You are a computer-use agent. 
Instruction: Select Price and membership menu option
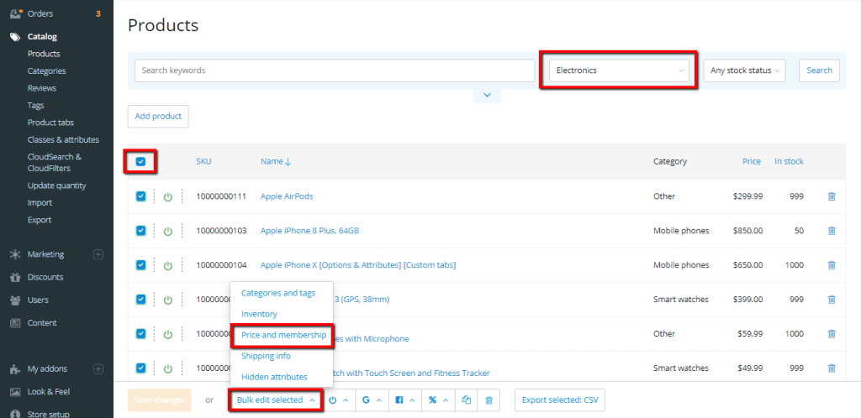point(283,335)
